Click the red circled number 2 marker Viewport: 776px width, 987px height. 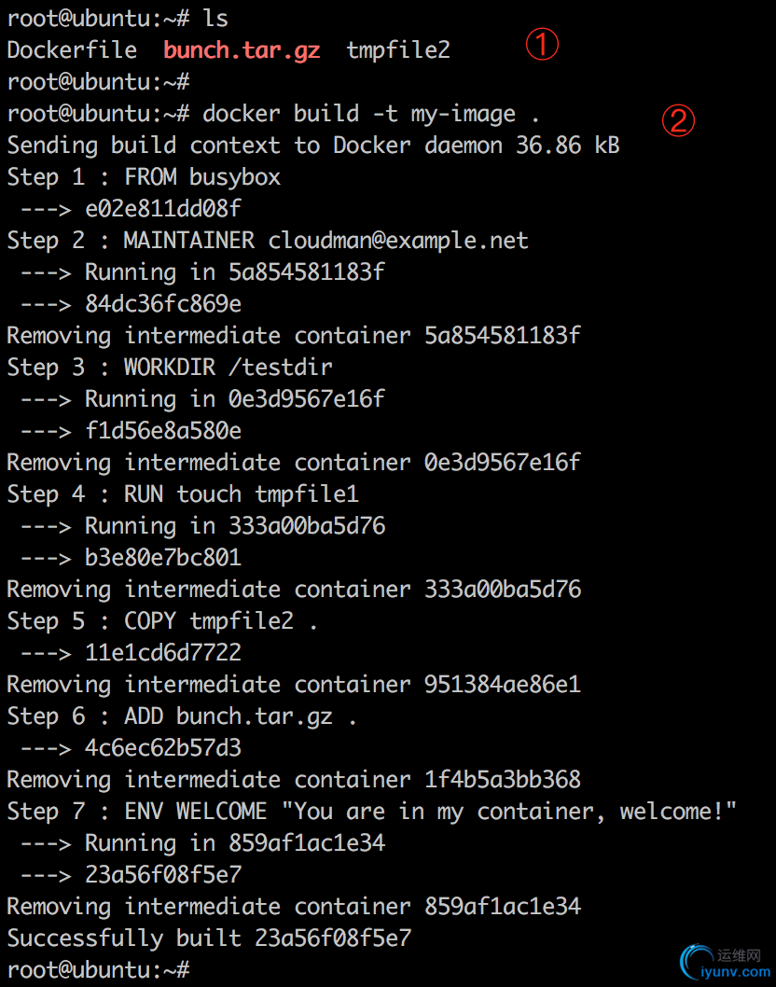point(678,120)
